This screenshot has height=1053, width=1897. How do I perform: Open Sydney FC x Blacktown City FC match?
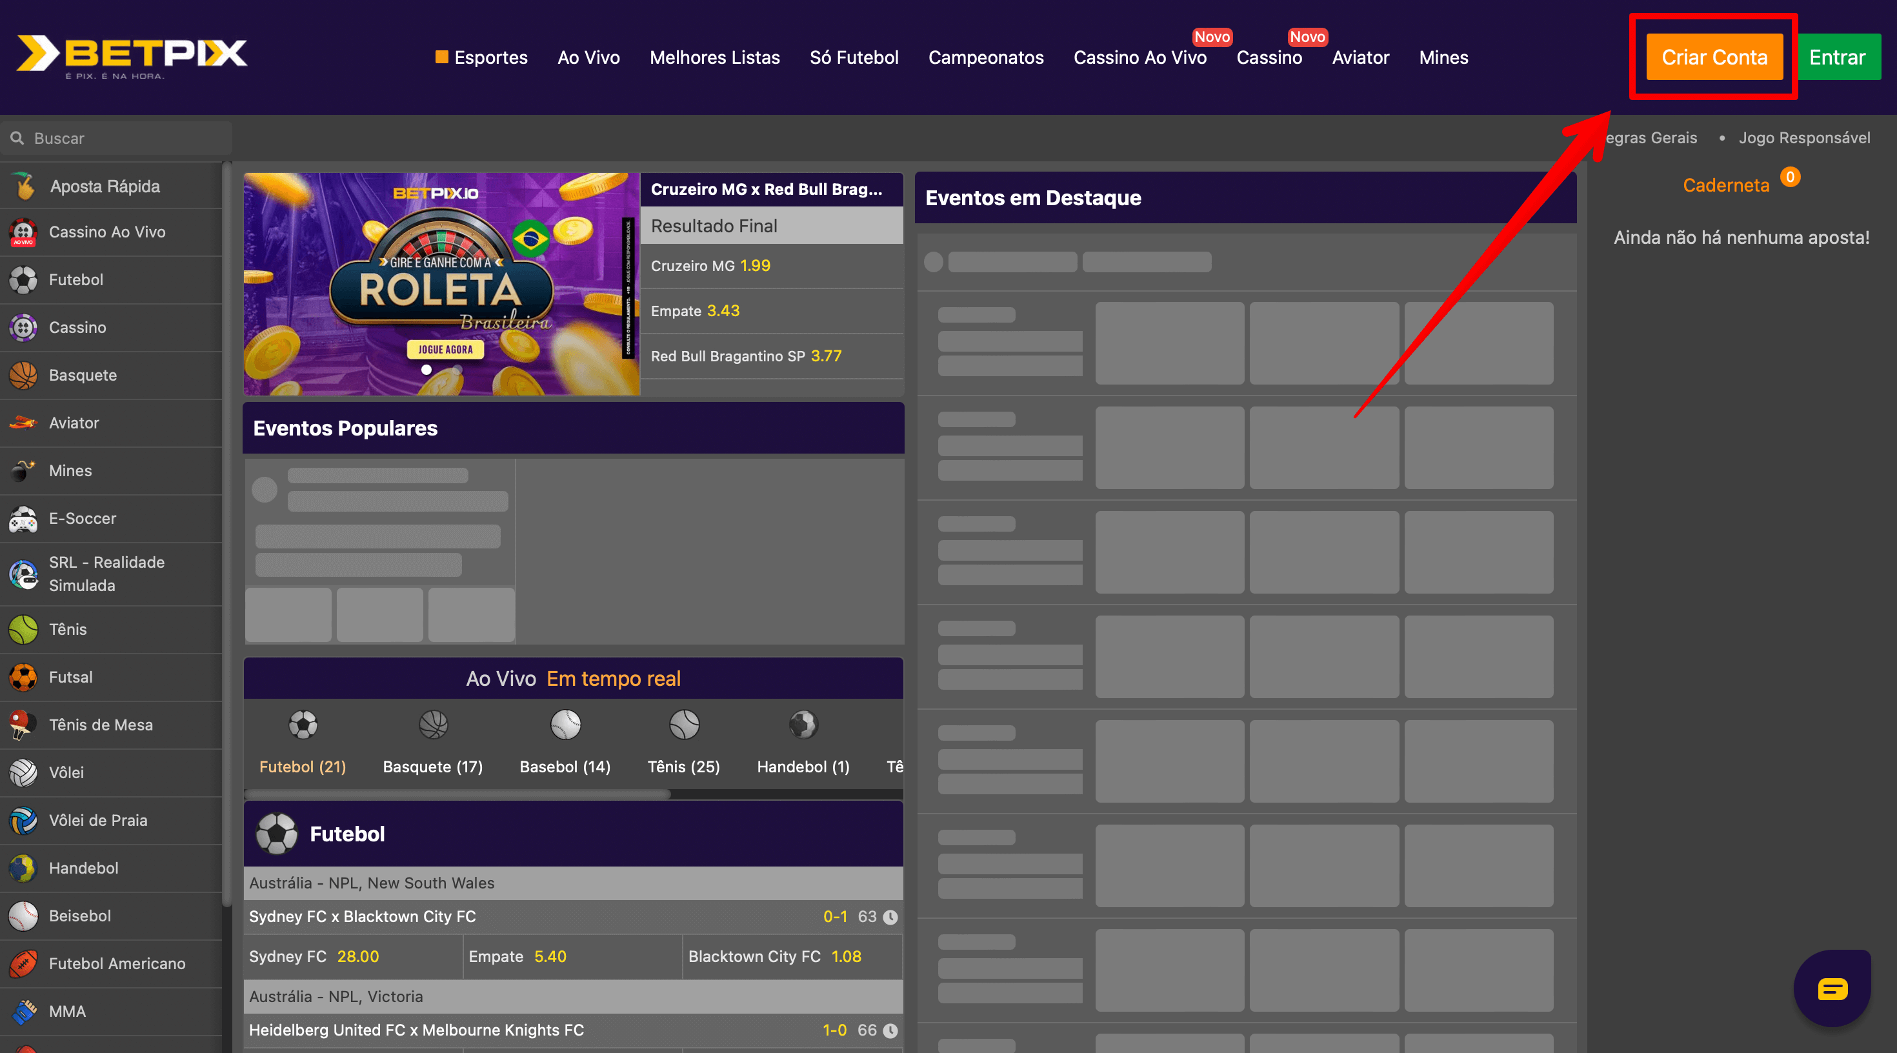(x=573, y=917)
